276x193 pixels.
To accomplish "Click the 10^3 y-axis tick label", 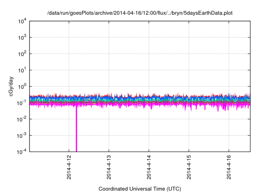I will coord(22,38).
